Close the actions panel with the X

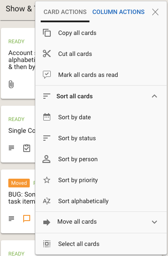click(155, 12)
